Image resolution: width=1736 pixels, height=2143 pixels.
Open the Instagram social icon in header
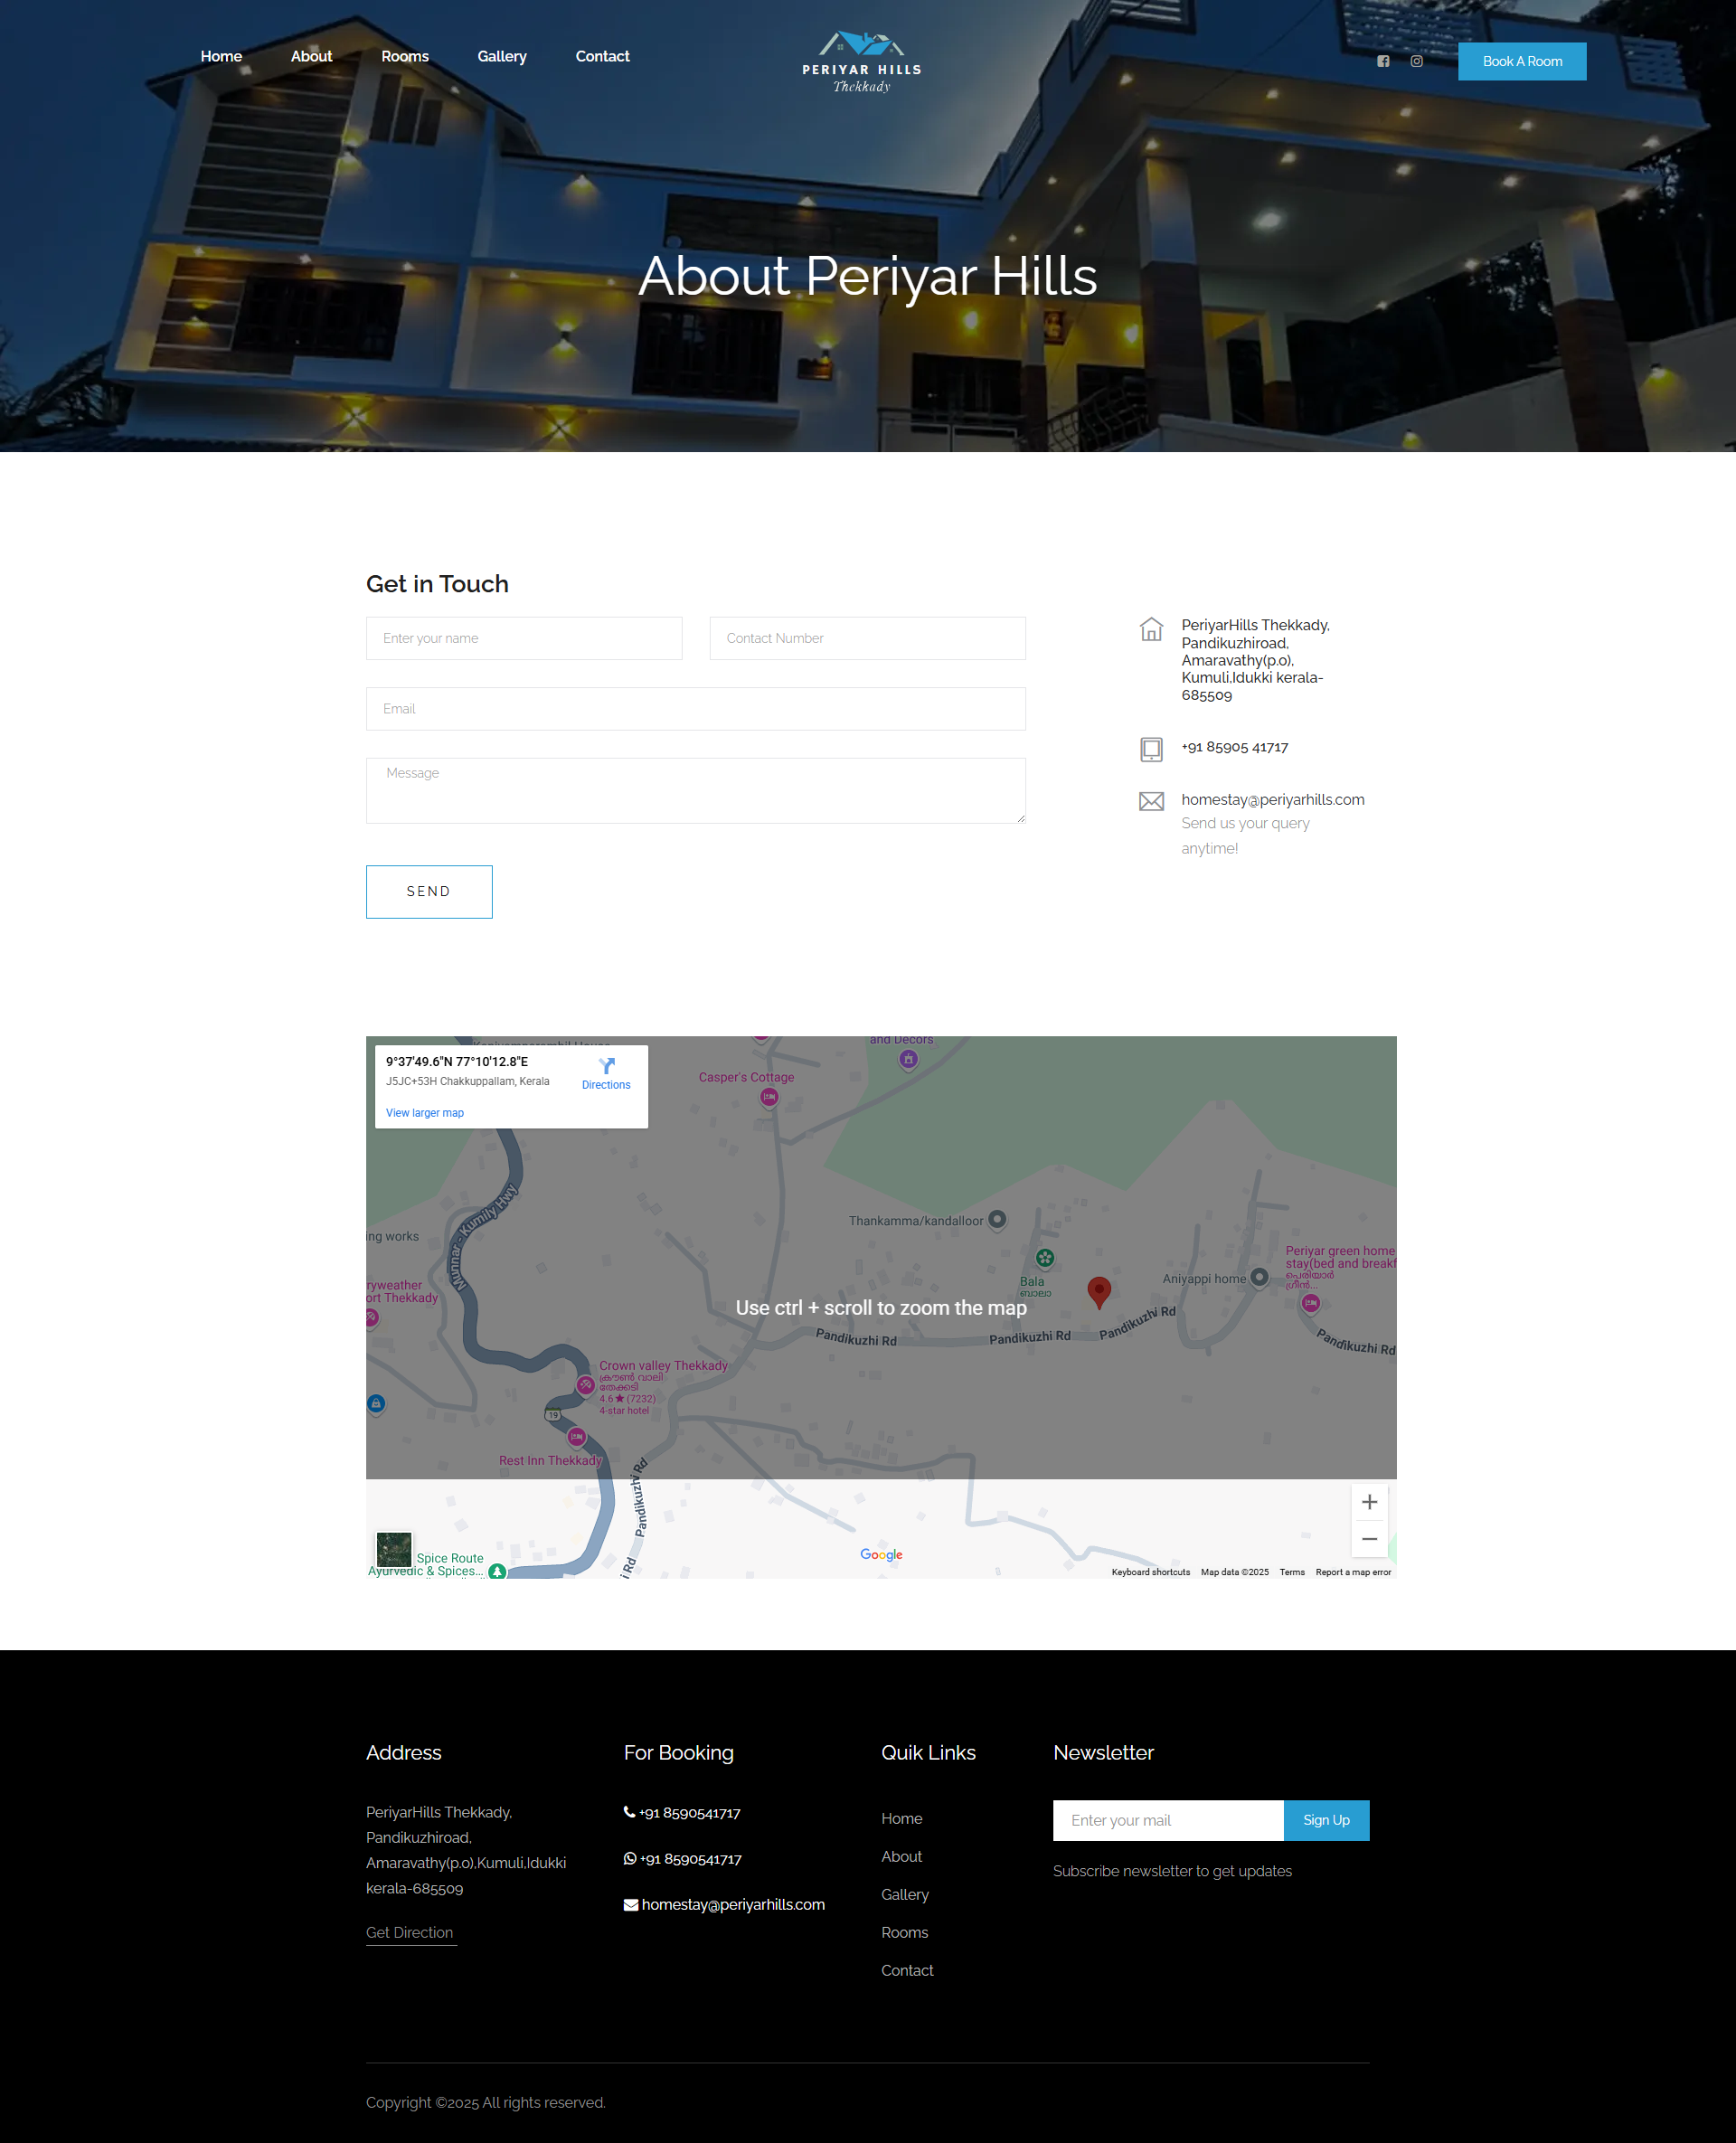pos(1416,61)
